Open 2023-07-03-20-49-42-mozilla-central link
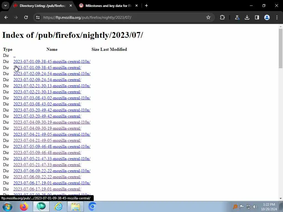This screenshot has width=283, height=212. tap(47, 116)
